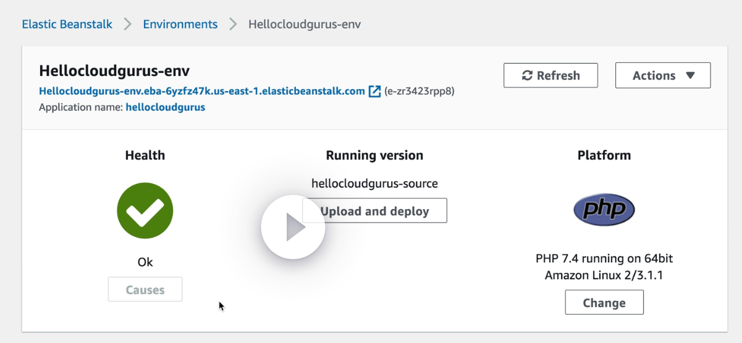Image resolution: width=742 pixels, height=343 pixels.
Task: Open the elasticbeanstalk.com environment URL
Action: point(201,91)
